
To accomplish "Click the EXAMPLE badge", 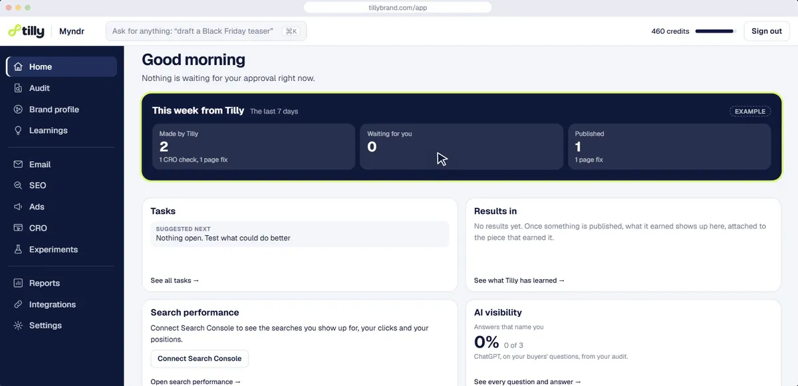I will [750, 112].
